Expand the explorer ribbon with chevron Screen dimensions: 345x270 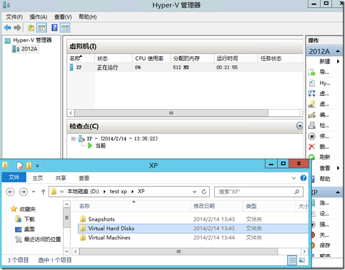click(x=294, y=178)
